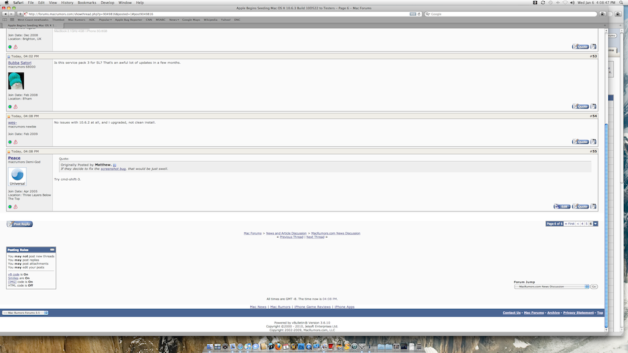View Matthew's original post arrow icon
The image size is (628, 353).
115,165
